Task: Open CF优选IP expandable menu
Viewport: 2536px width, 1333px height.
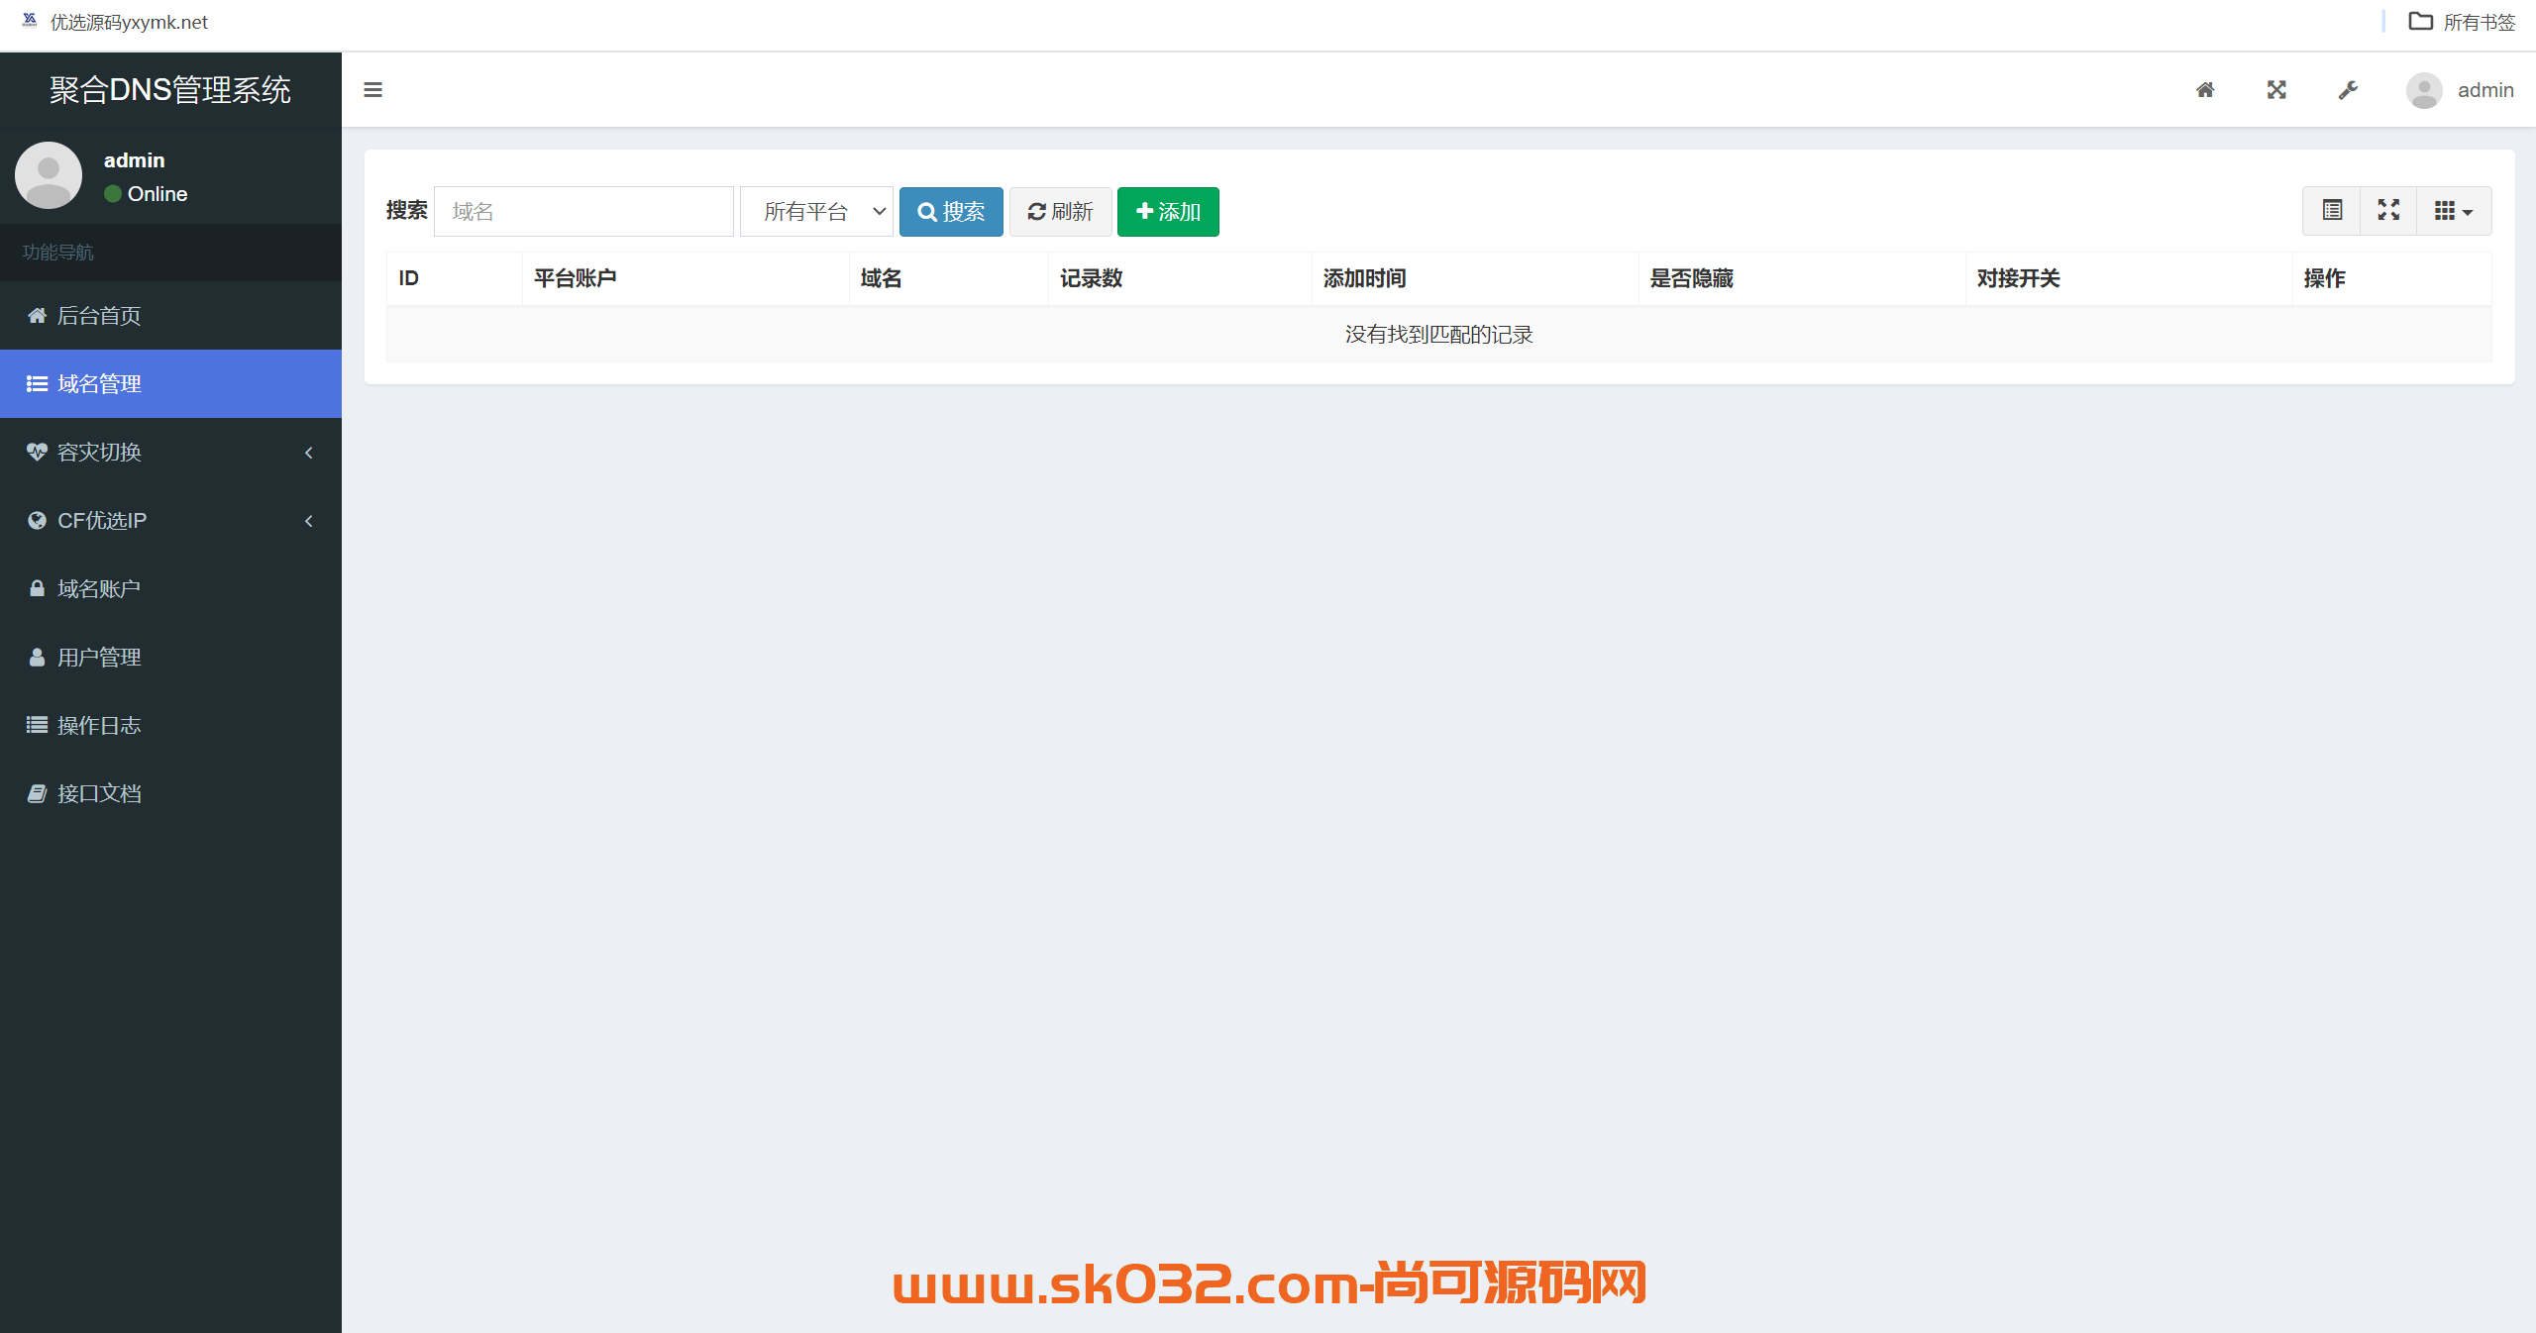Action: 167,520
